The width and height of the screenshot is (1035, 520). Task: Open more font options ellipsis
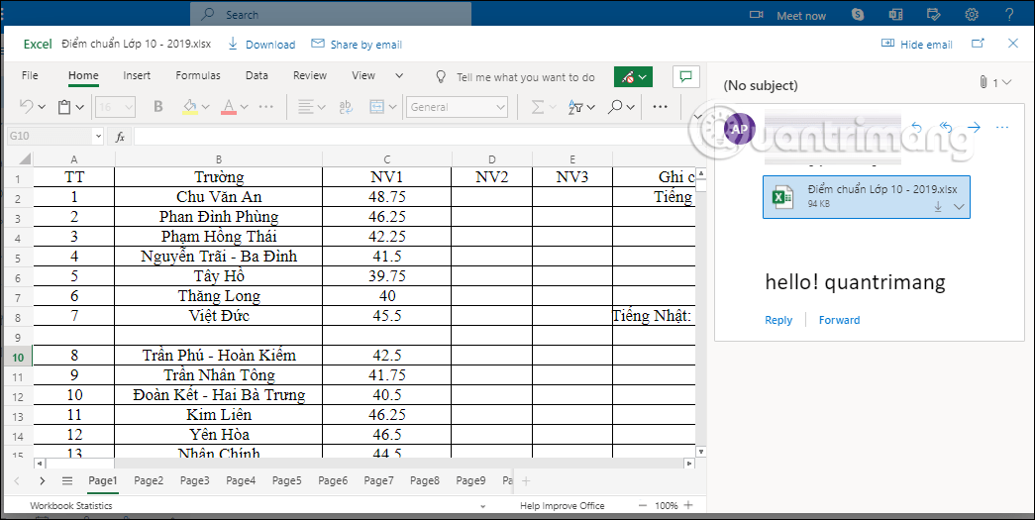[266, 107]
